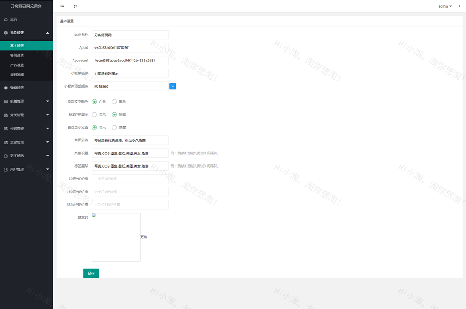Toggle the sidebar collapse icon

pos(62,7)
